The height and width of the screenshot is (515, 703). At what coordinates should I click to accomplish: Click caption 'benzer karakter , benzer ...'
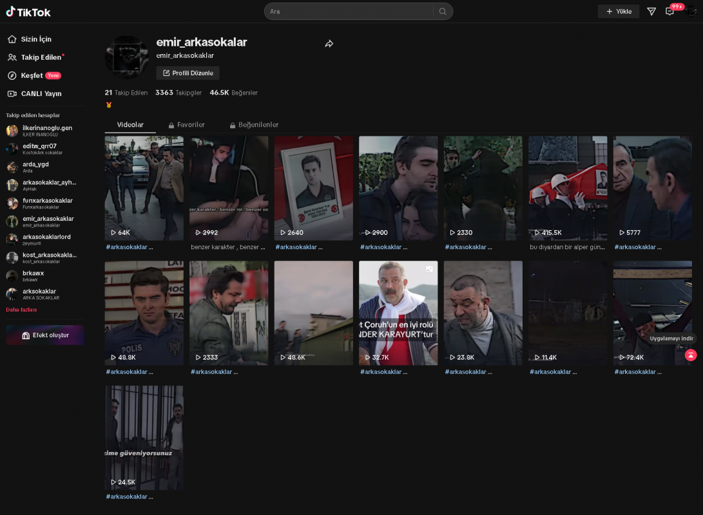(227, 247)
